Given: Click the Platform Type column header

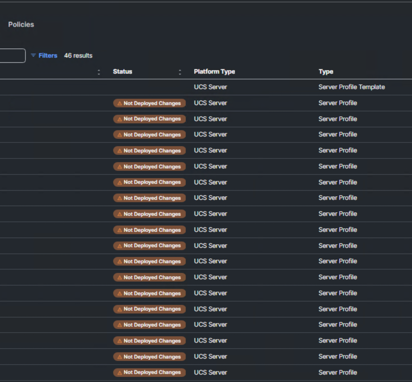Looking at the screenshot, I should (214, 71).
